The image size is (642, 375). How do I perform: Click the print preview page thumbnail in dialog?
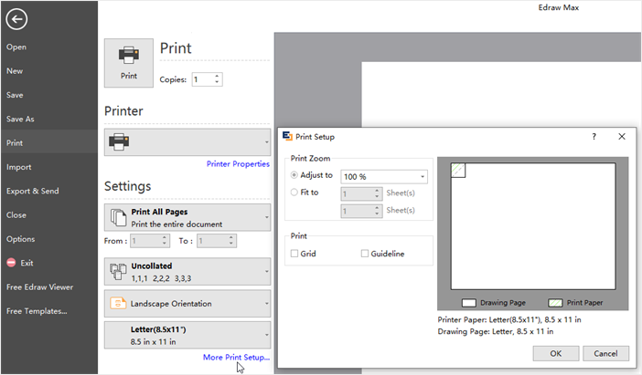pyautogui.click(x=533, y=226)
